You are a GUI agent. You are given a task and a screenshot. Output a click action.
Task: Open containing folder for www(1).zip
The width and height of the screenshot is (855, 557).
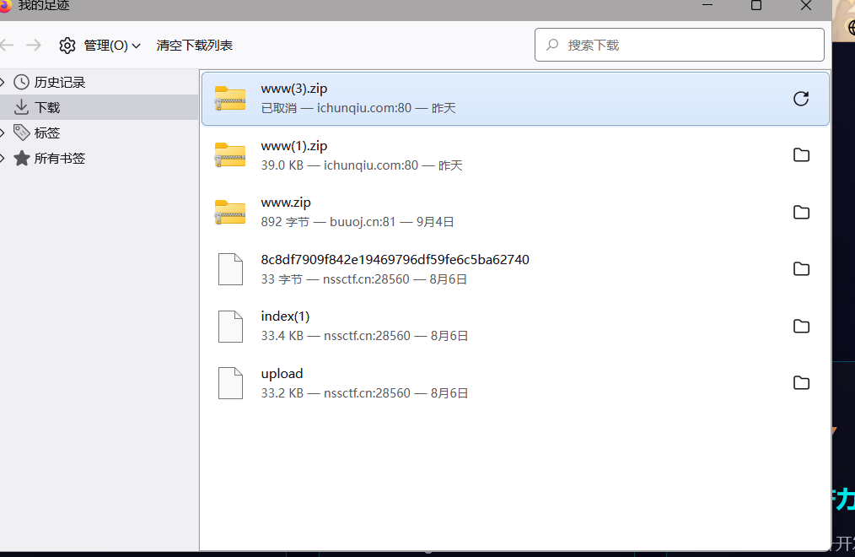[801, 155]
